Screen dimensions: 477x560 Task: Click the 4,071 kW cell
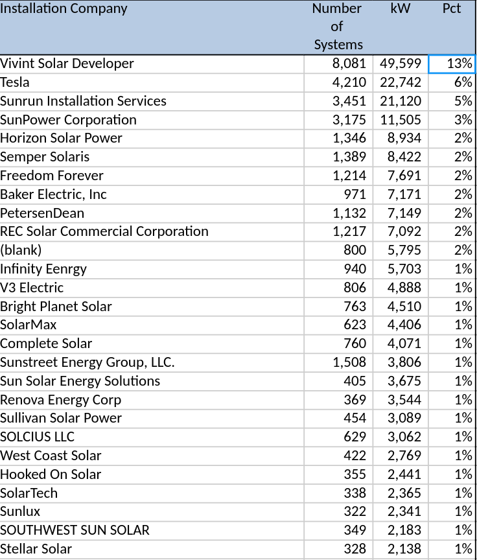coord(401,344)
